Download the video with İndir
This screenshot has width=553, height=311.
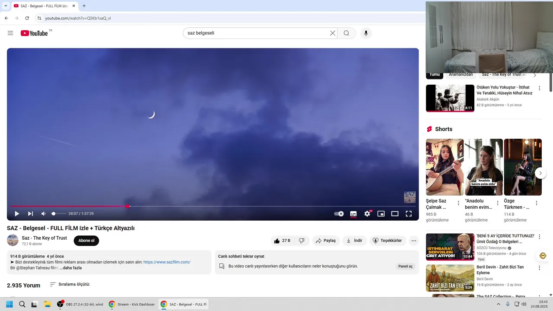pos(354,241)
